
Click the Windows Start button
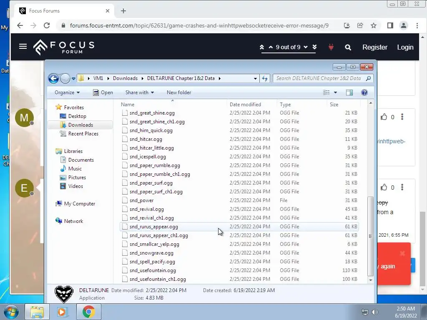(x=11, y=312)
